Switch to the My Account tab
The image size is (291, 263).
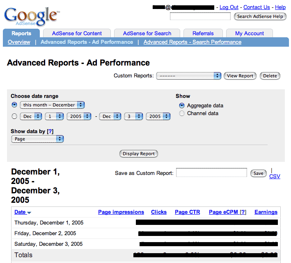click(250, 33)
